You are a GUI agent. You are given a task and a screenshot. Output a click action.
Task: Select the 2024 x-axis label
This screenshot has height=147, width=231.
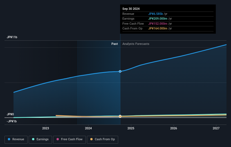(88, 128)
